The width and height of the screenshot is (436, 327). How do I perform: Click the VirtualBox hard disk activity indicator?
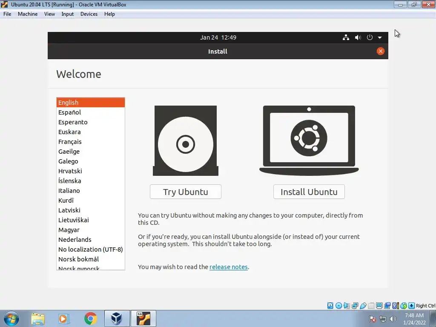330,306
